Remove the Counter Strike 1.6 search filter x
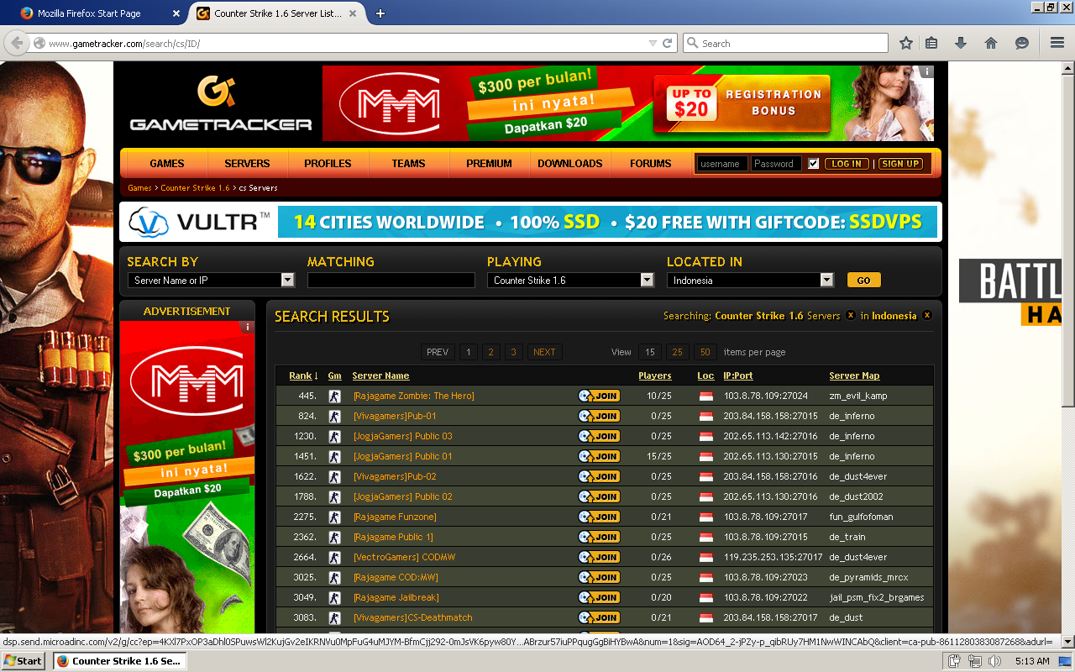Viewport: 1075px width, 672px height. coord(851,316)
